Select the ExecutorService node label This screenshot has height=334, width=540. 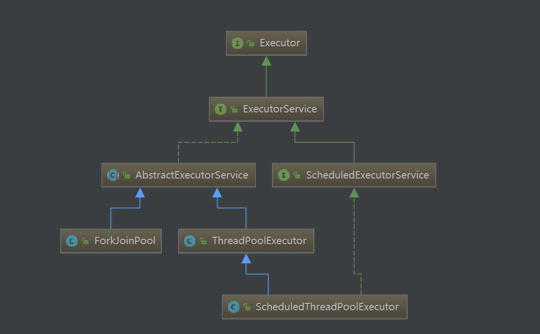[280, 109]
